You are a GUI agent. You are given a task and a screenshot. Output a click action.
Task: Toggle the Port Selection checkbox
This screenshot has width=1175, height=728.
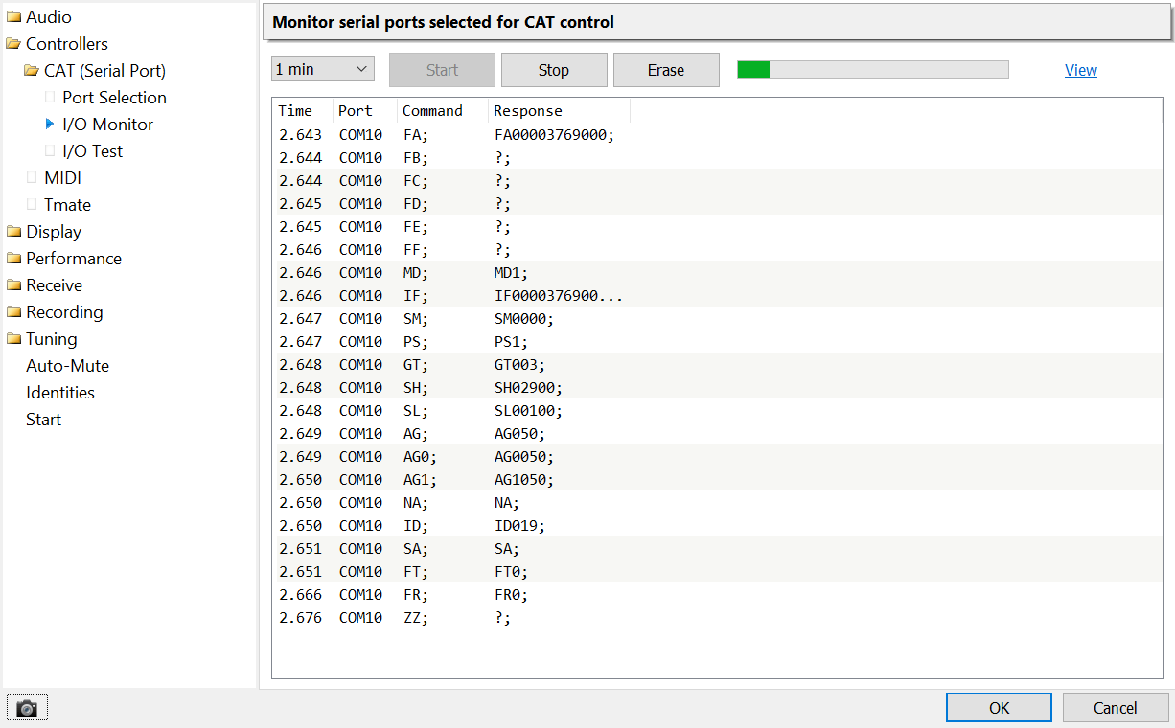coord(50,97)
